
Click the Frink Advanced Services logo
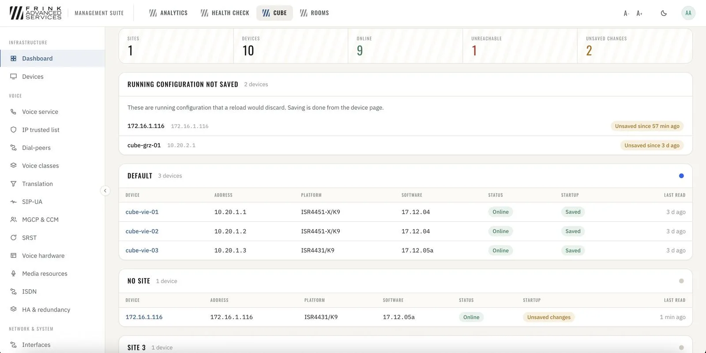point(36,13)
